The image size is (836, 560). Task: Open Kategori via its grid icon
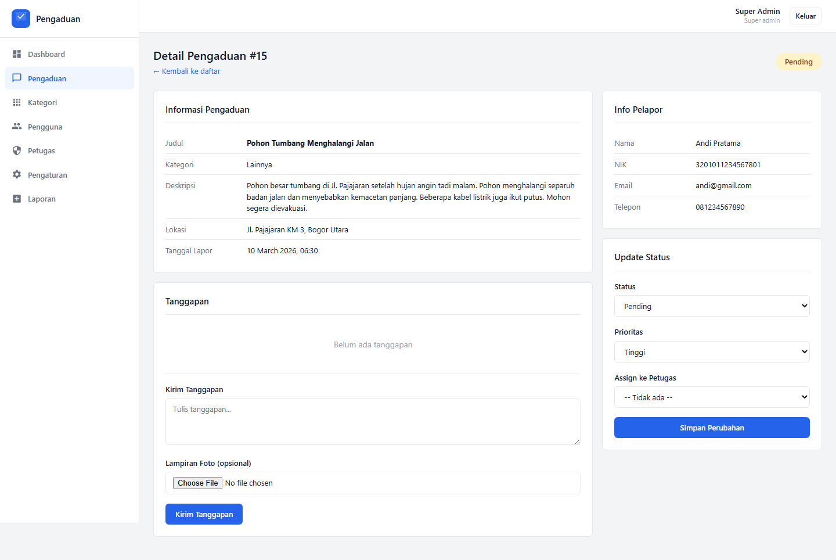tap(17, 102)
